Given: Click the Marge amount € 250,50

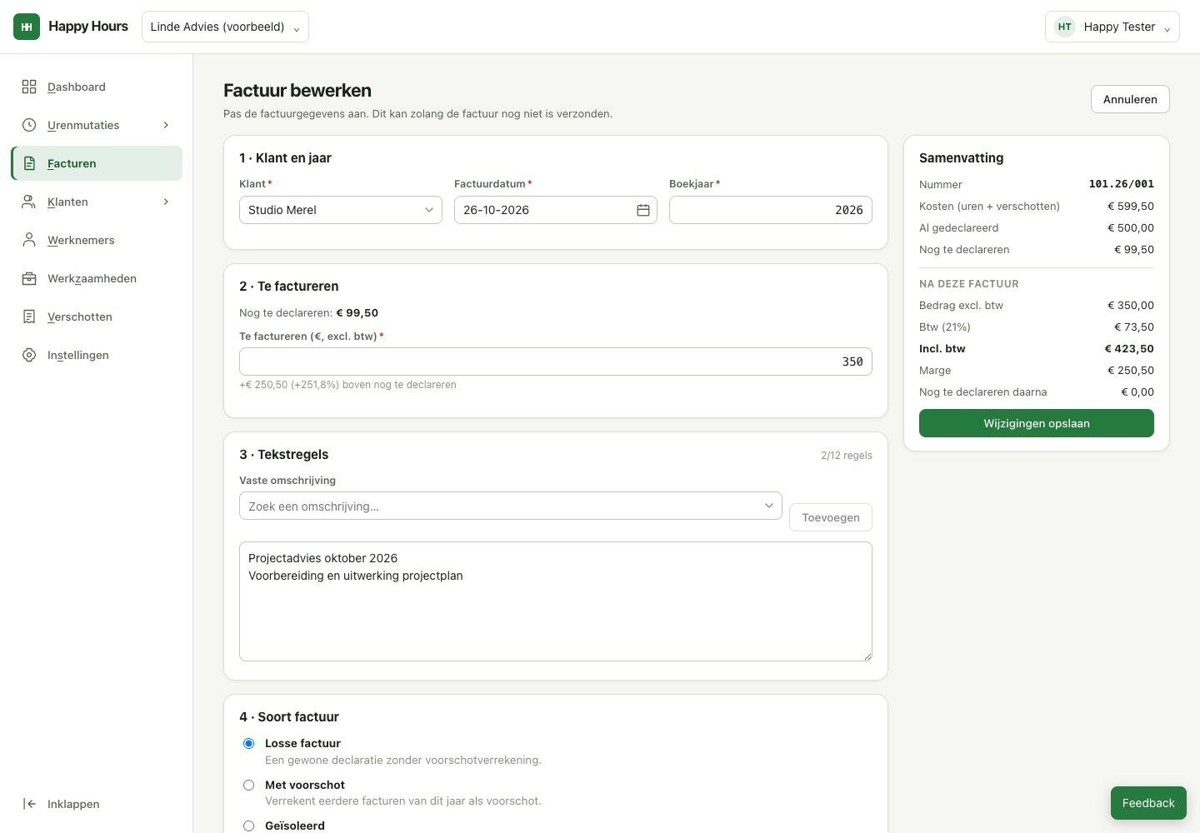Looking at the screenshot, I should [1131, 371].
